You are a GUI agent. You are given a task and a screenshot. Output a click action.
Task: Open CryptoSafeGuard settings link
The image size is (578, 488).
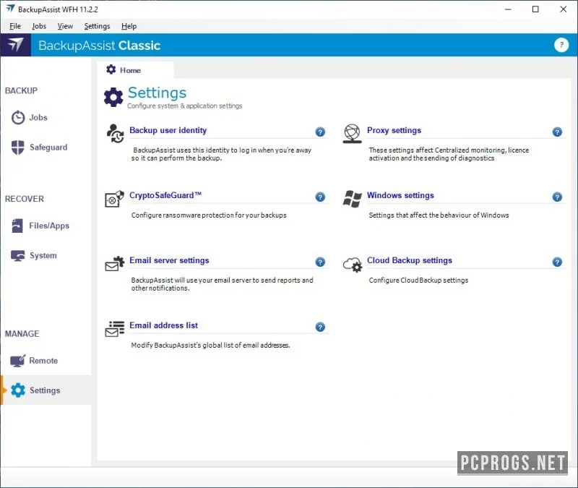tap(165, 195)
